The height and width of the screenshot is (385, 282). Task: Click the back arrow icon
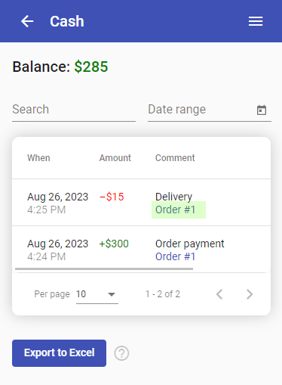point(27,21)
